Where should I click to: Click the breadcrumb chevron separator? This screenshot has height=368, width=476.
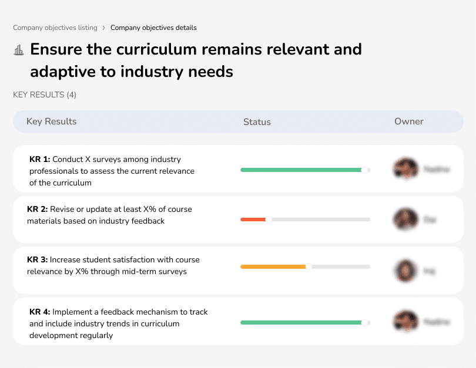pyautogui.click(x=104, y=28)
